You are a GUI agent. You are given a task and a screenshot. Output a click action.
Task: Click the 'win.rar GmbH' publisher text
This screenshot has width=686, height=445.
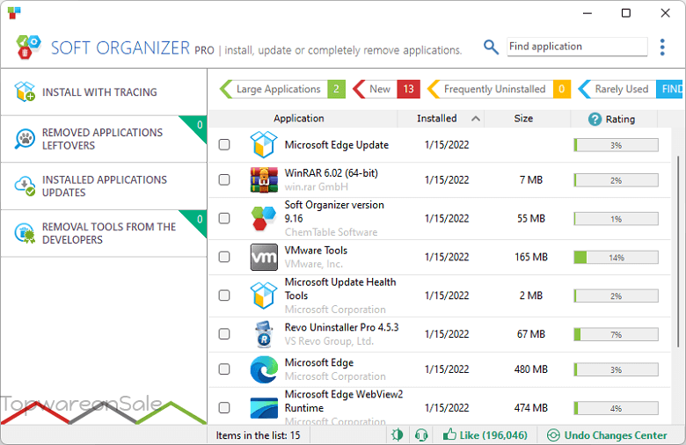pos(317,186)
